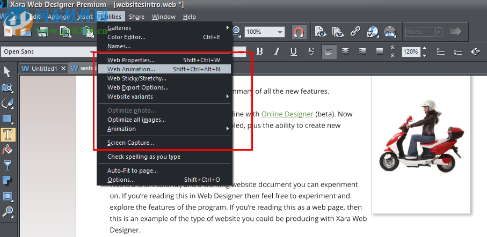Toggle Bold text formatting
The height and width of the screenshot is (237, 487).
(x=260, y=51)
